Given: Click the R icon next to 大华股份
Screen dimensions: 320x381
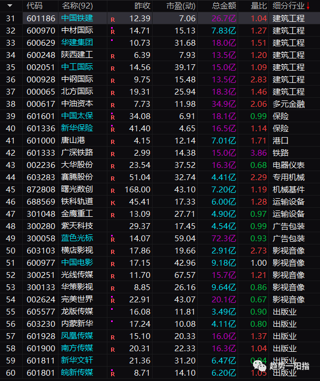Looking at the screenshot, I should click(113, 166).
